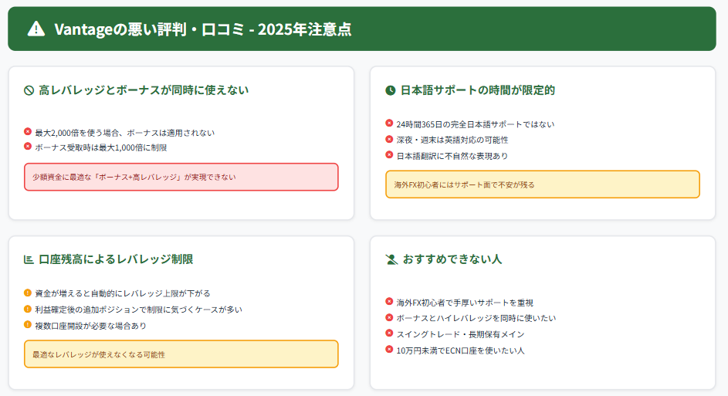
Task: Click orange exclamation icon beside 資金が増えると
Action: (28, 293)
